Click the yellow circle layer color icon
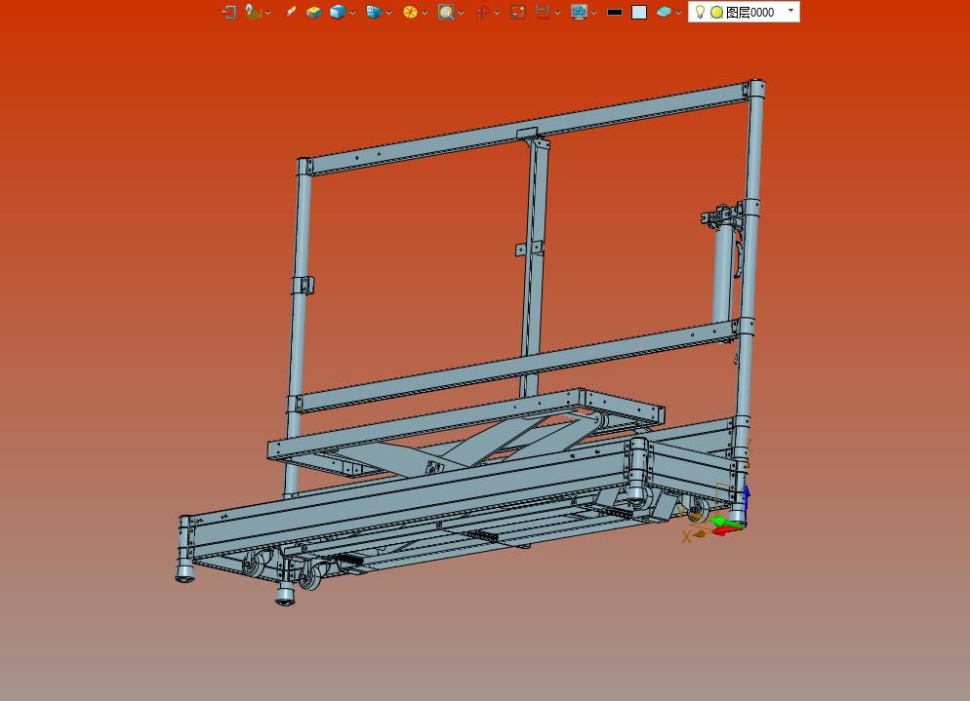Screen dimensions: 970x701 click(x=716, y=13)
